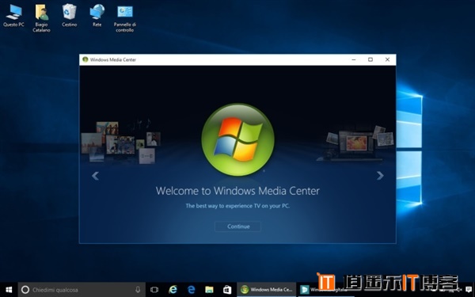The width and height of the screenshot is (475, 297).
Task: Select the photo collage on the left
Action: [x=121, y=143]
